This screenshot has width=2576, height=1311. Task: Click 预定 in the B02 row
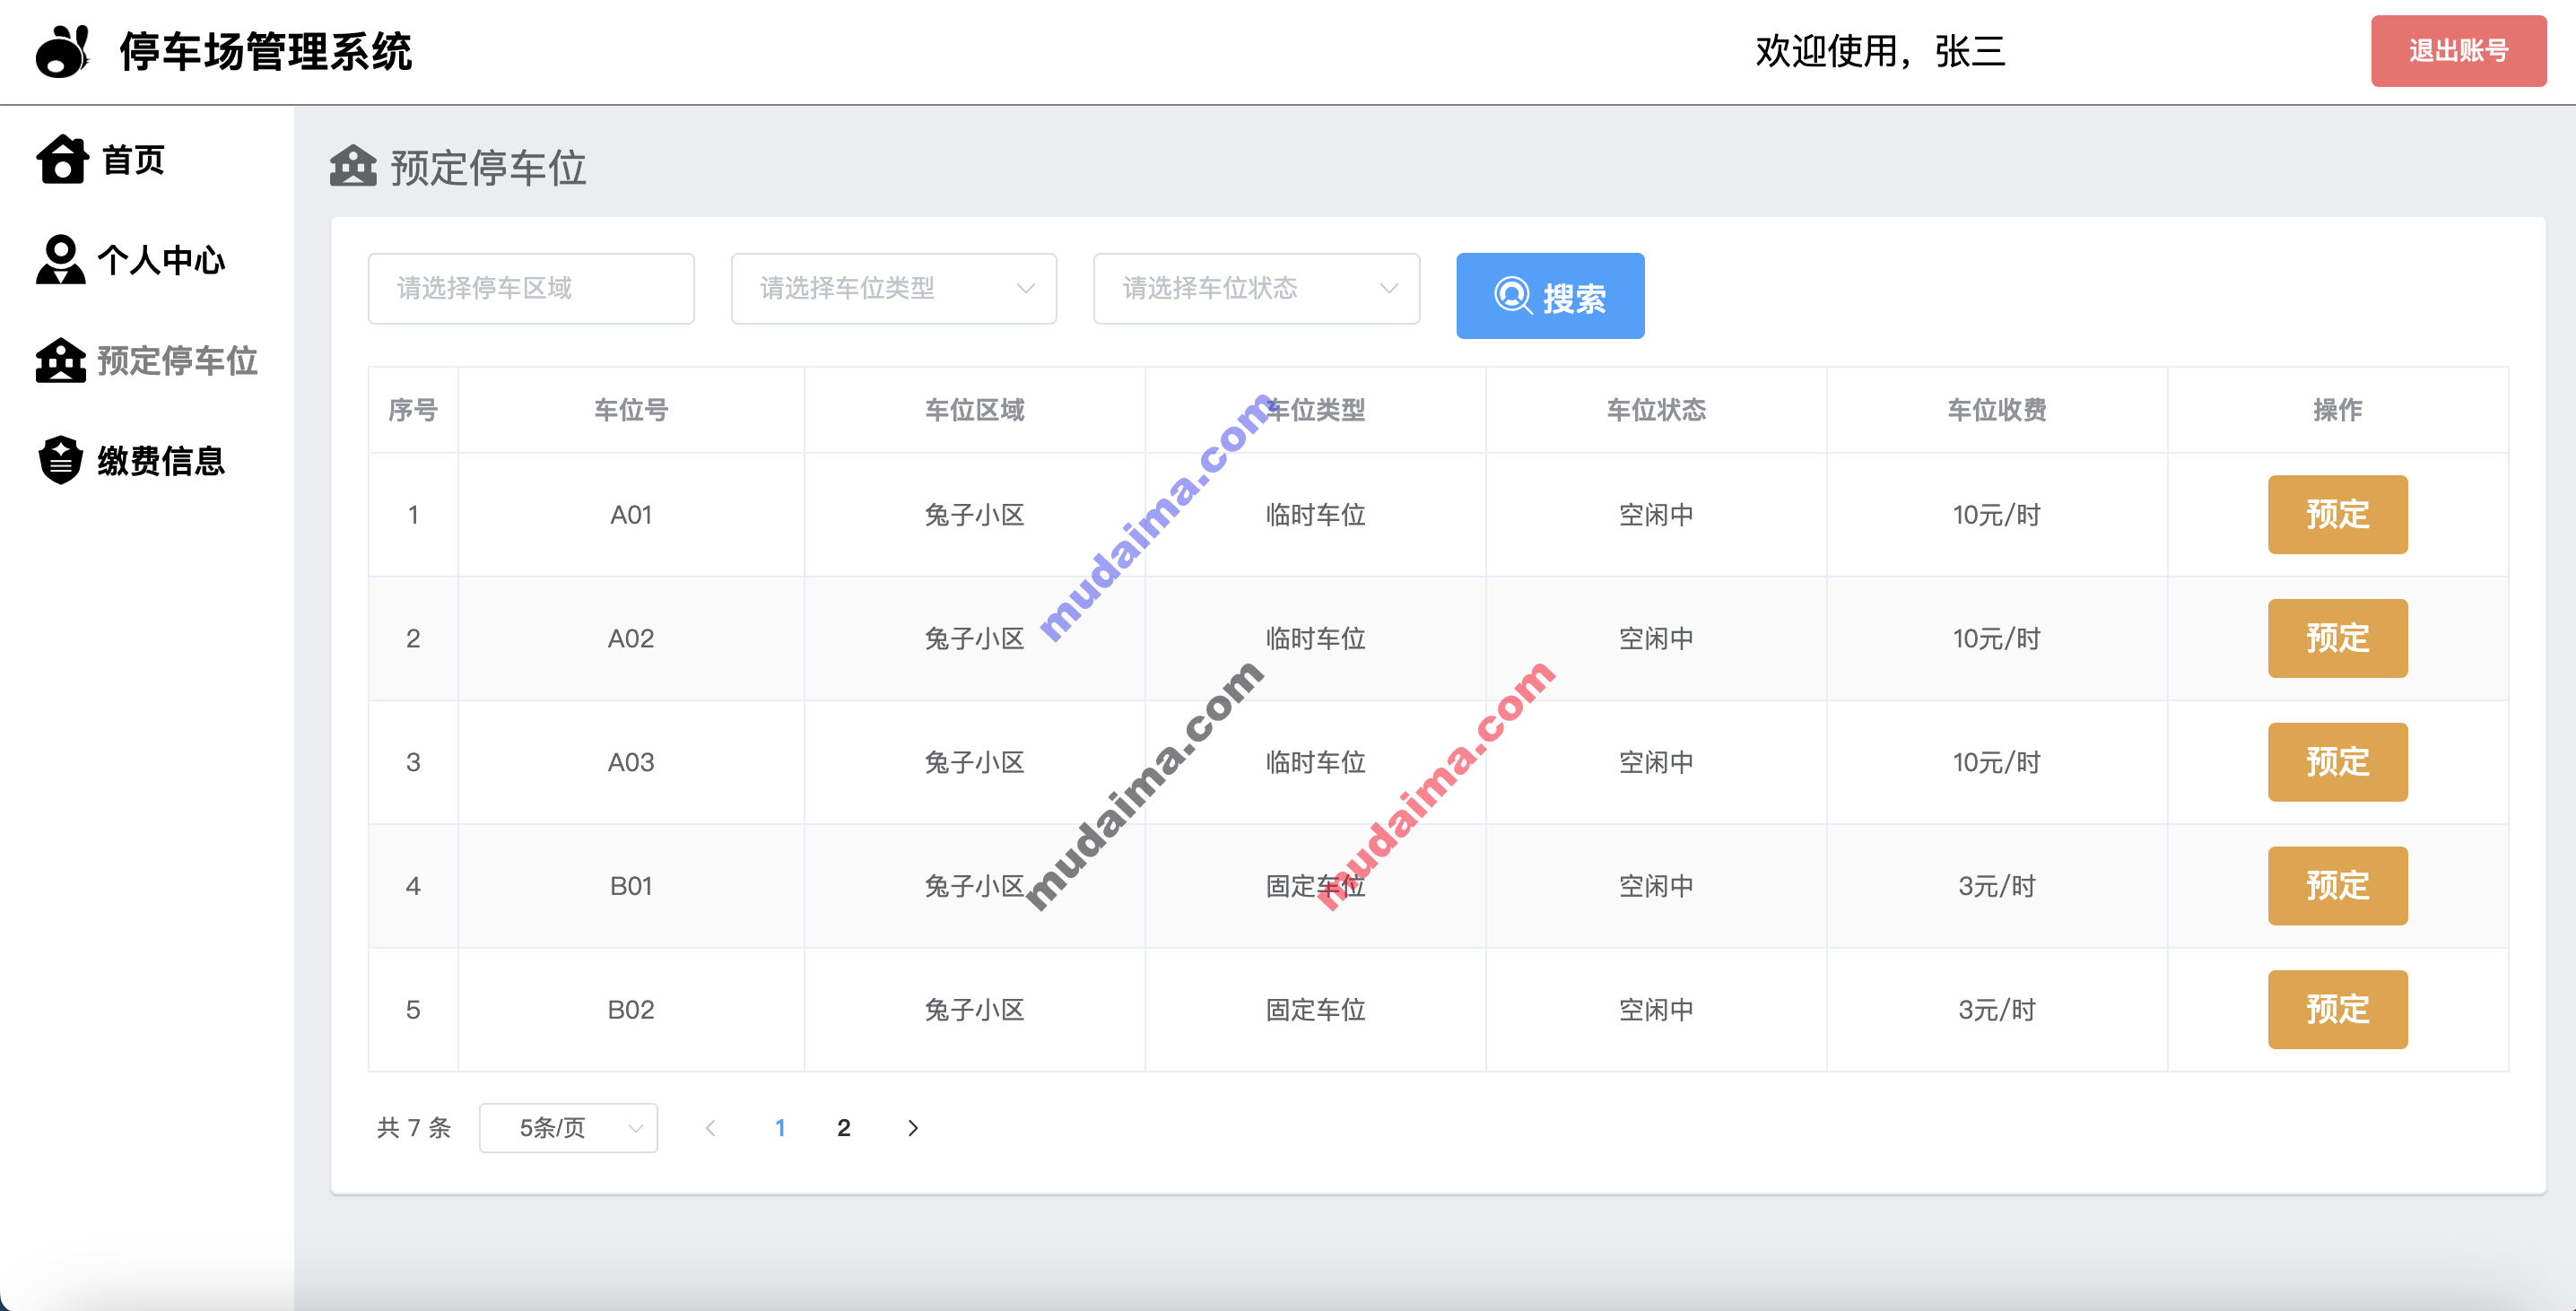click(2337, 1010)
